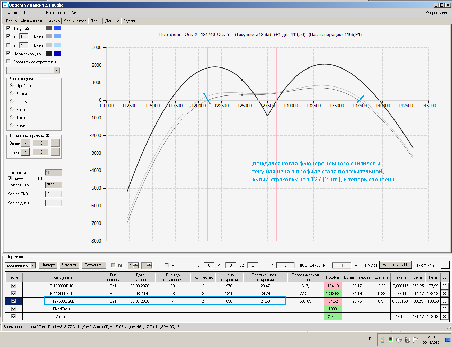Decrease the Выше chart range with left arrow
452x347 pixels.
tap(26, 143)
